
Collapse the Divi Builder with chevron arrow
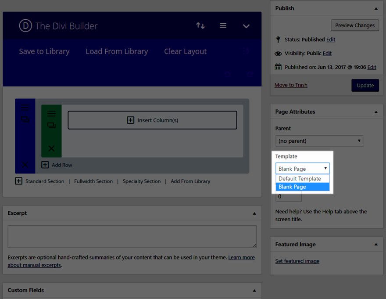[246, 26]
